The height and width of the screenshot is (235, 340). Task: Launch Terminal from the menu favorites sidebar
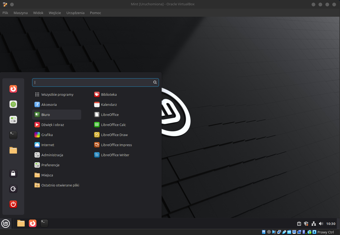pyautogui.click(x=13, y=135)
